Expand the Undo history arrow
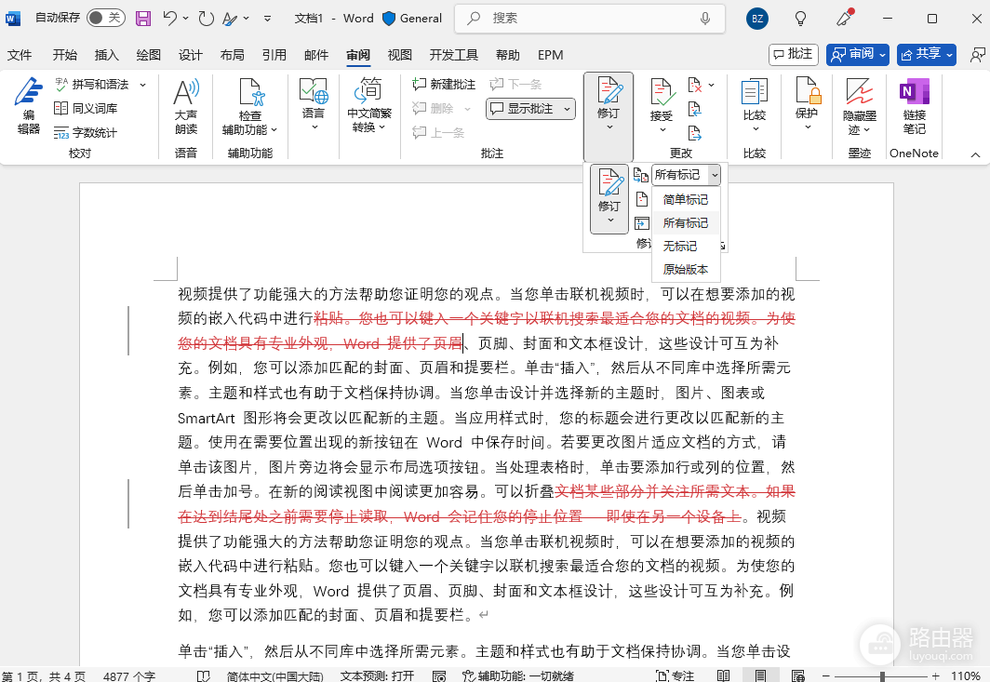This screenshot has height=682, width=990. [x=186, y=19]
